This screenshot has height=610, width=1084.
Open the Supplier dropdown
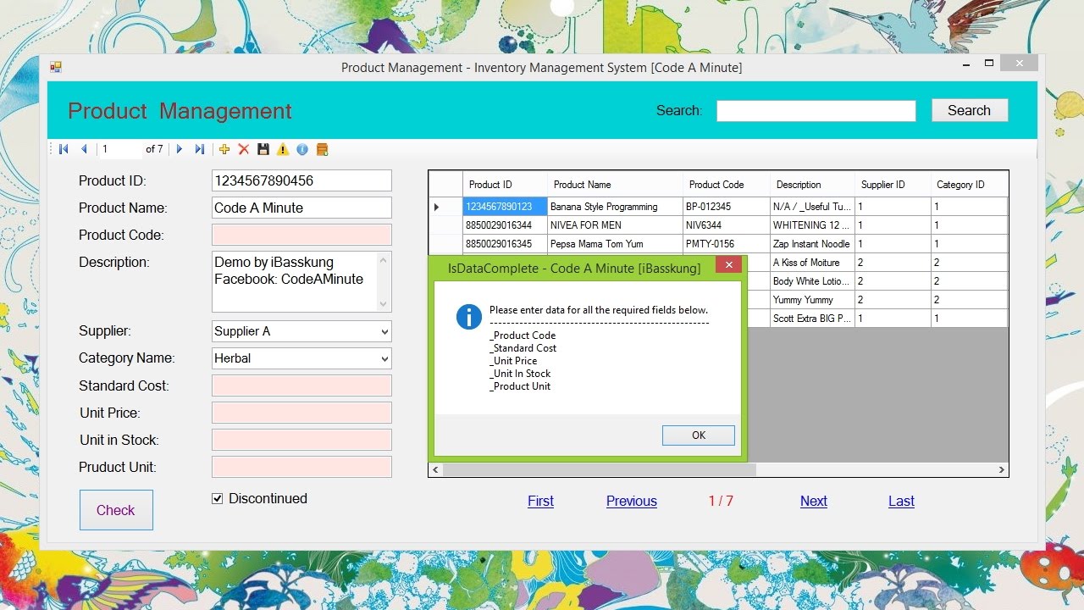point(384,332)
